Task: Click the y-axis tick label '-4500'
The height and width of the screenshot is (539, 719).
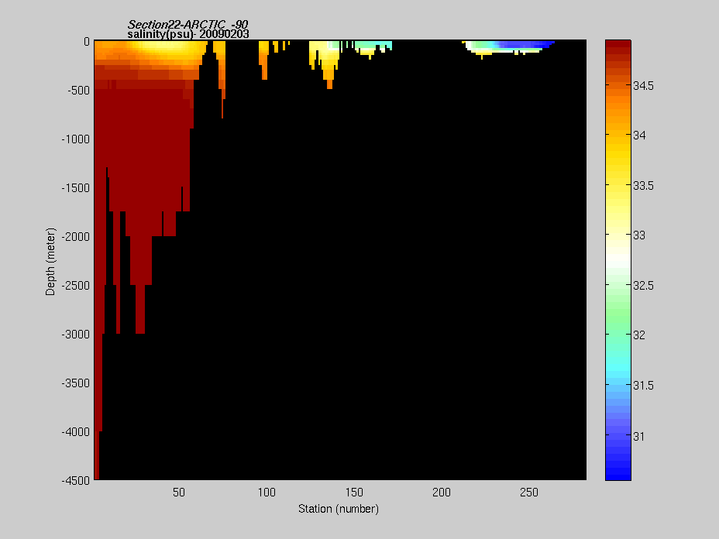Action: (x=76, y=481)
